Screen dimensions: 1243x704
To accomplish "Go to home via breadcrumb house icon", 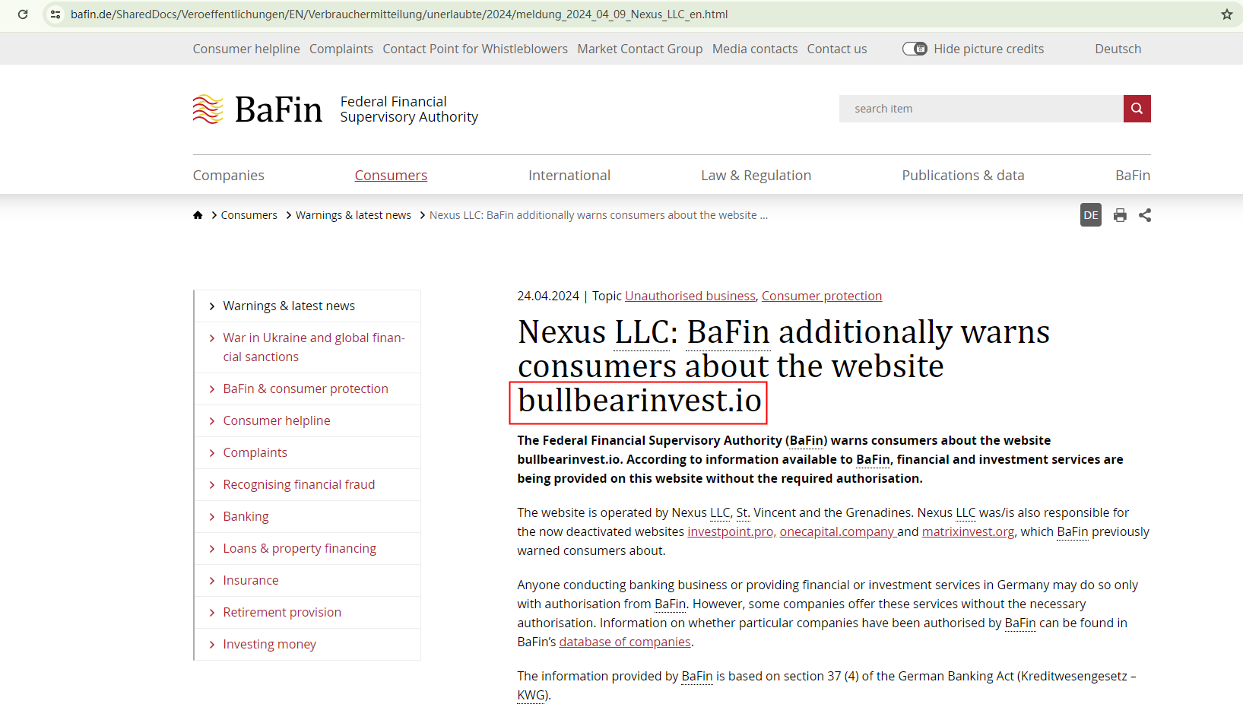I will (198, 215).
